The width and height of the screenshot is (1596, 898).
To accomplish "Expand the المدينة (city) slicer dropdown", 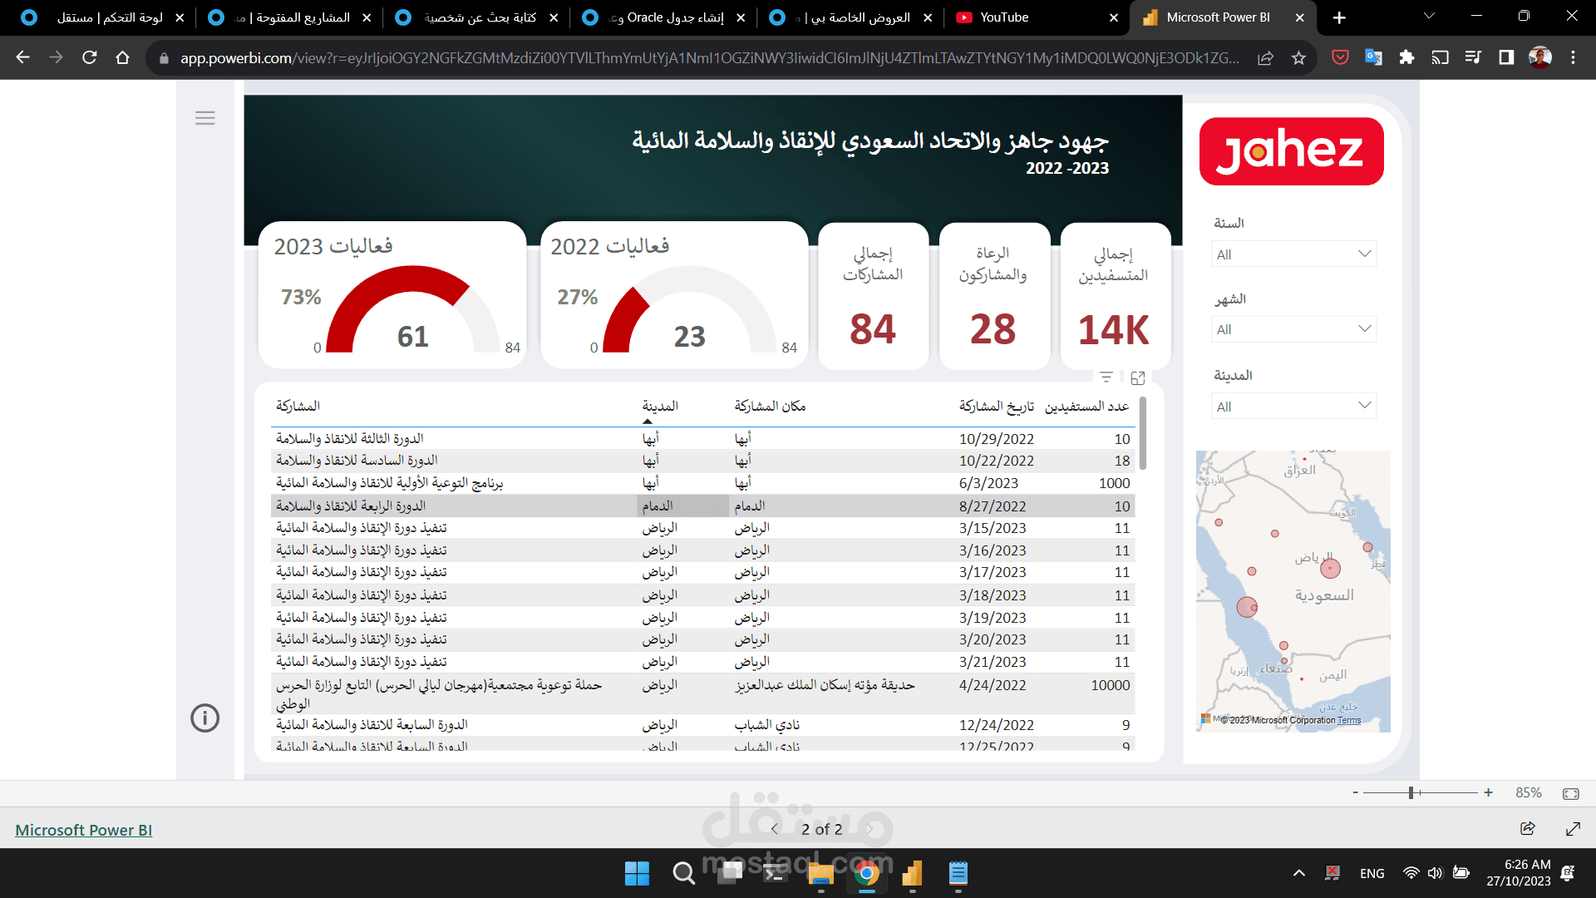I will [1364, 405].
